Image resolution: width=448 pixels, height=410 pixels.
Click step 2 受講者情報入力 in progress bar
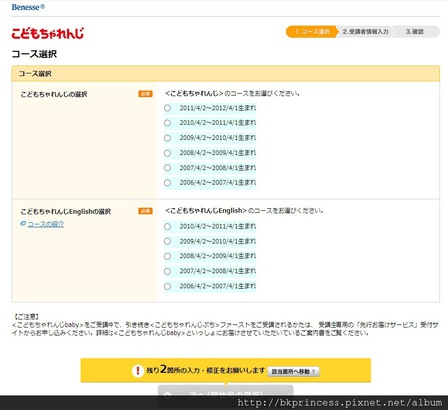coord(365,32)
